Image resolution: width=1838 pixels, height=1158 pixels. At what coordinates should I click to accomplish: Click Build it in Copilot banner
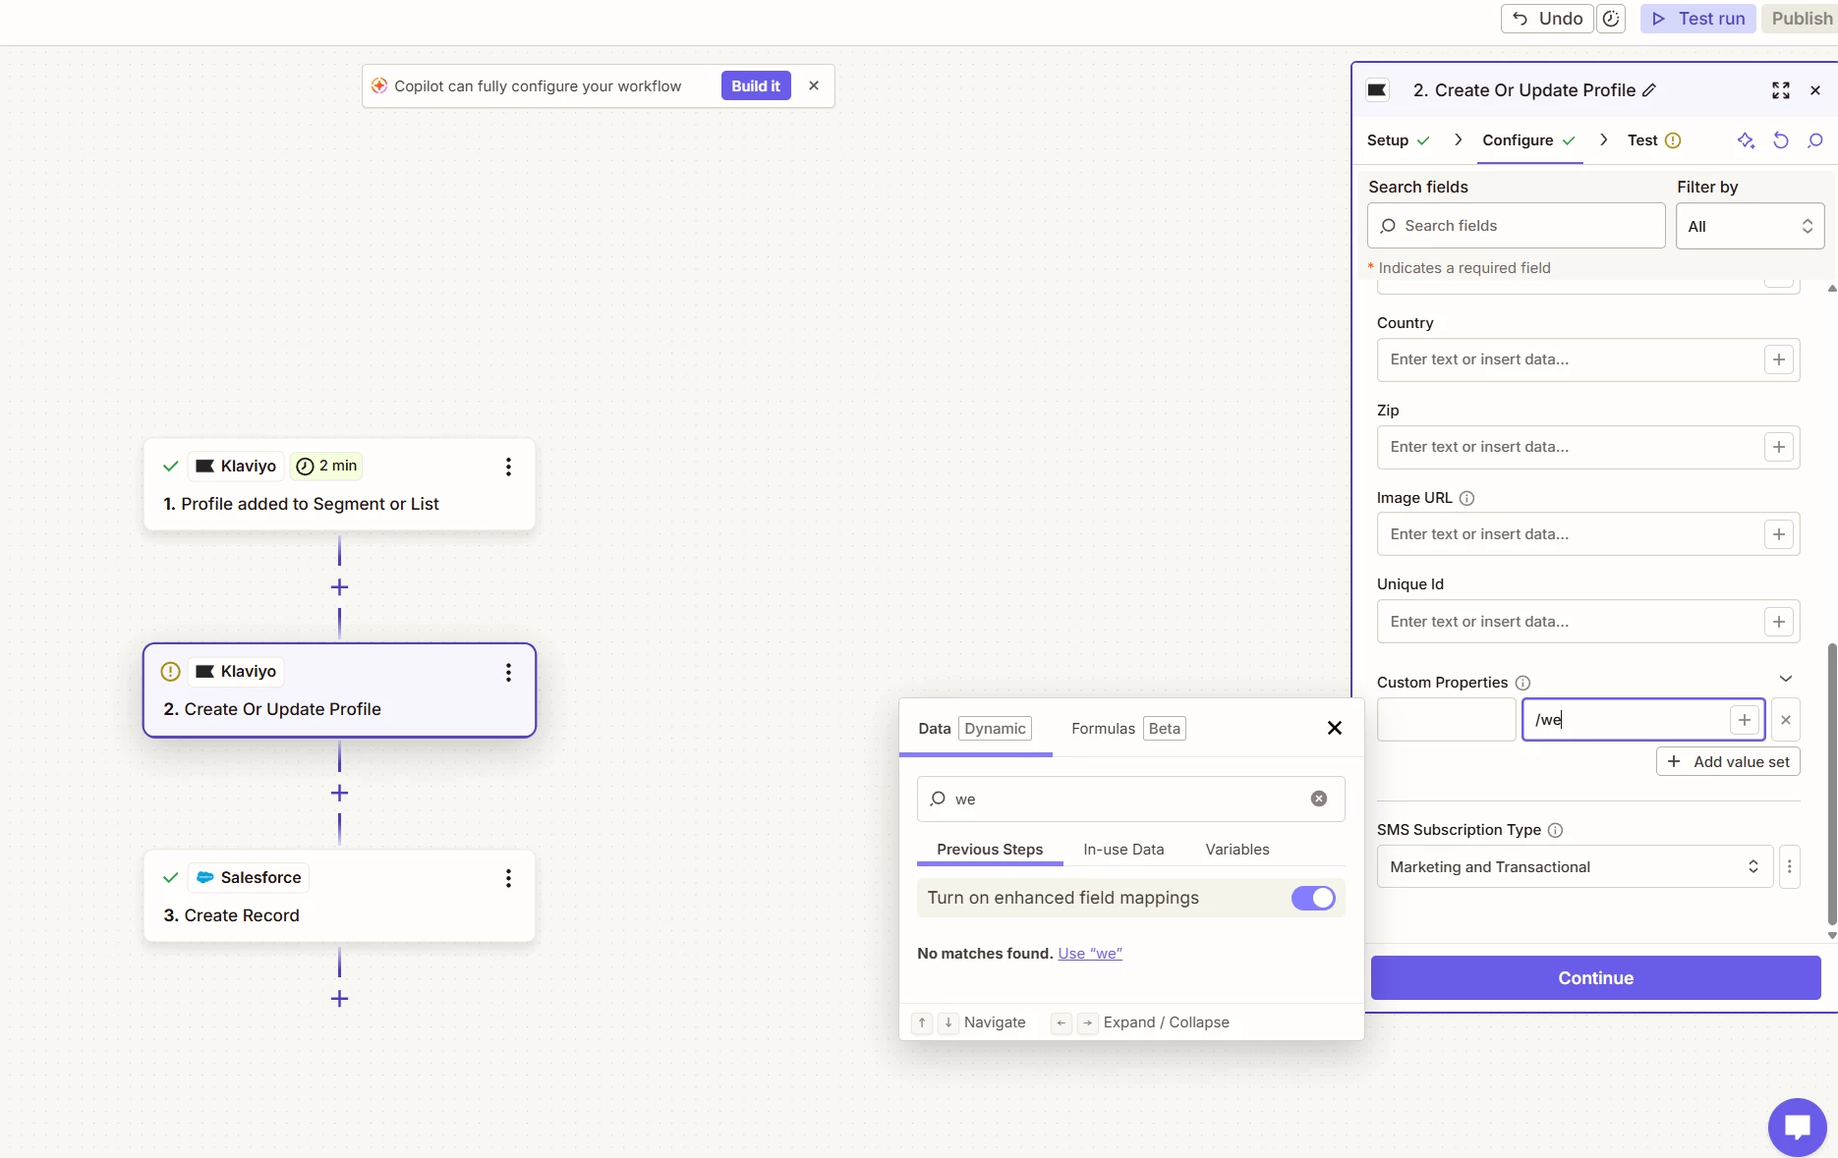[756, 85]
